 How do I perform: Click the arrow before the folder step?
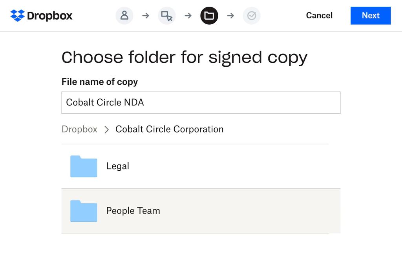point(188,16)
